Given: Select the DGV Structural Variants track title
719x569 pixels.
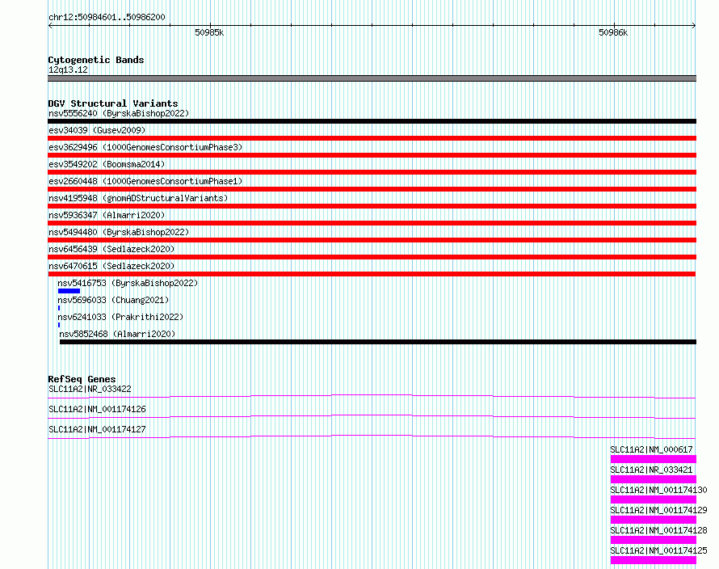Looking at the screenshot, I should (113, 103).
